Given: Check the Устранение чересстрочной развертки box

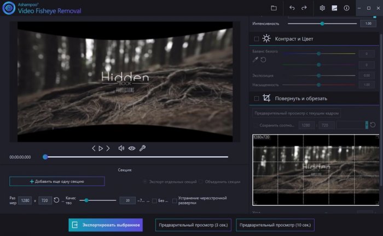Looking at the screenshot, I should tap(175, 201).
